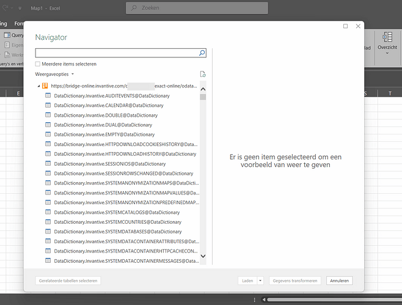The height and width of the screenshot is (305, 402).
Task: Click the table icon beside SYSTEMANONYMIZATIONMAPS row
Action: tap(48, 183)
